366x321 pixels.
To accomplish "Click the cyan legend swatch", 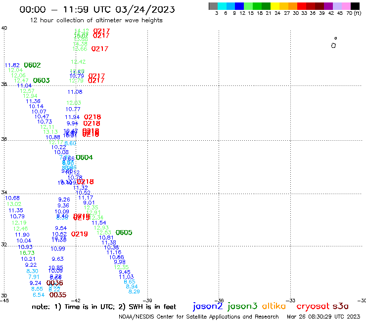I will pyautogui.click(x=222, y=6).
